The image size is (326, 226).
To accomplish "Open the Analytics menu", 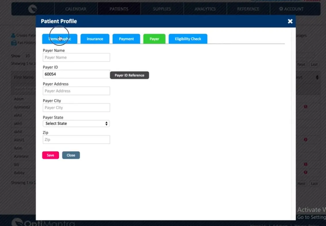I will [x=205, y=9].
